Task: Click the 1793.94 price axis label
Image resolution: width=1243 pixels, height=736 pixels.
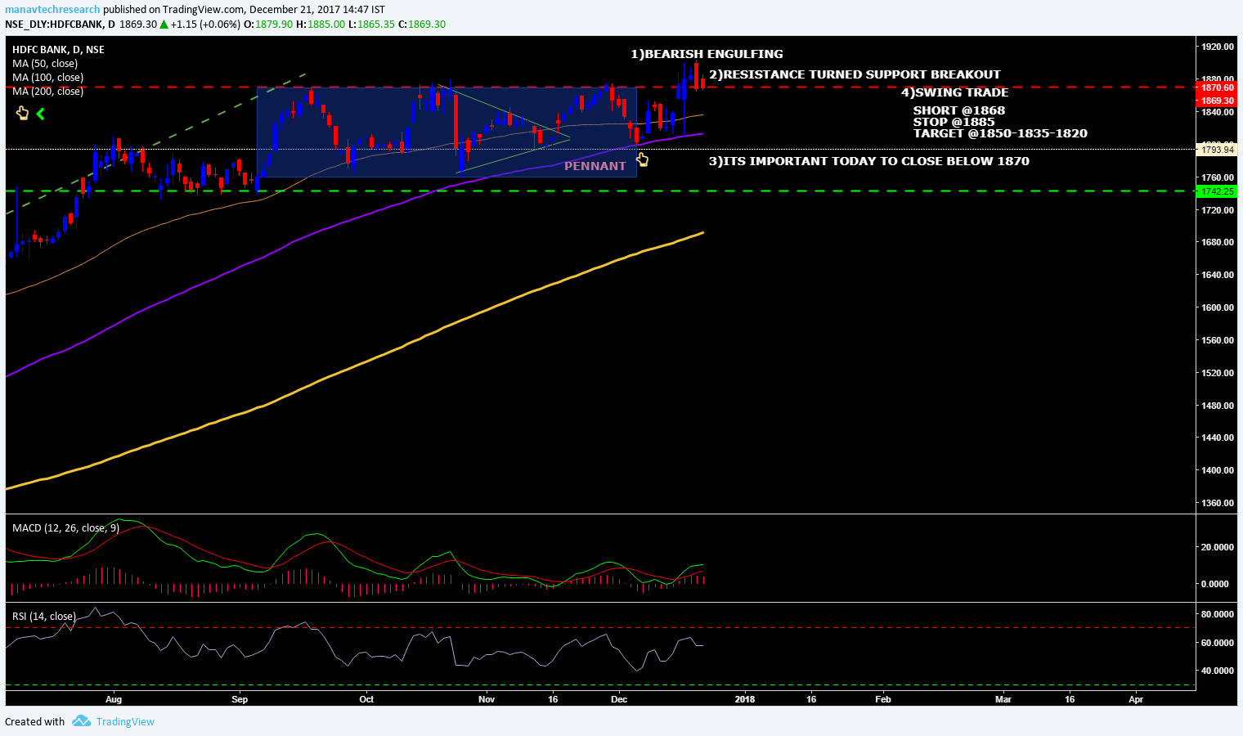Action: (1217, 150)
